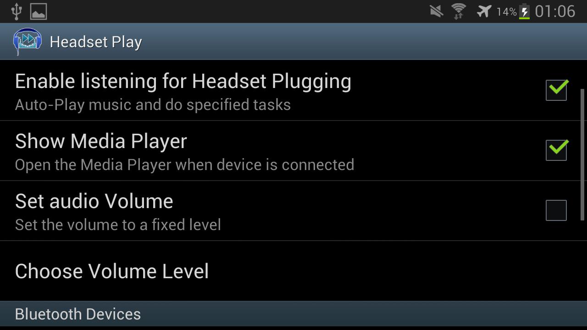Tap the Auto-Play music and do specified tasks description

click(153, 105)
